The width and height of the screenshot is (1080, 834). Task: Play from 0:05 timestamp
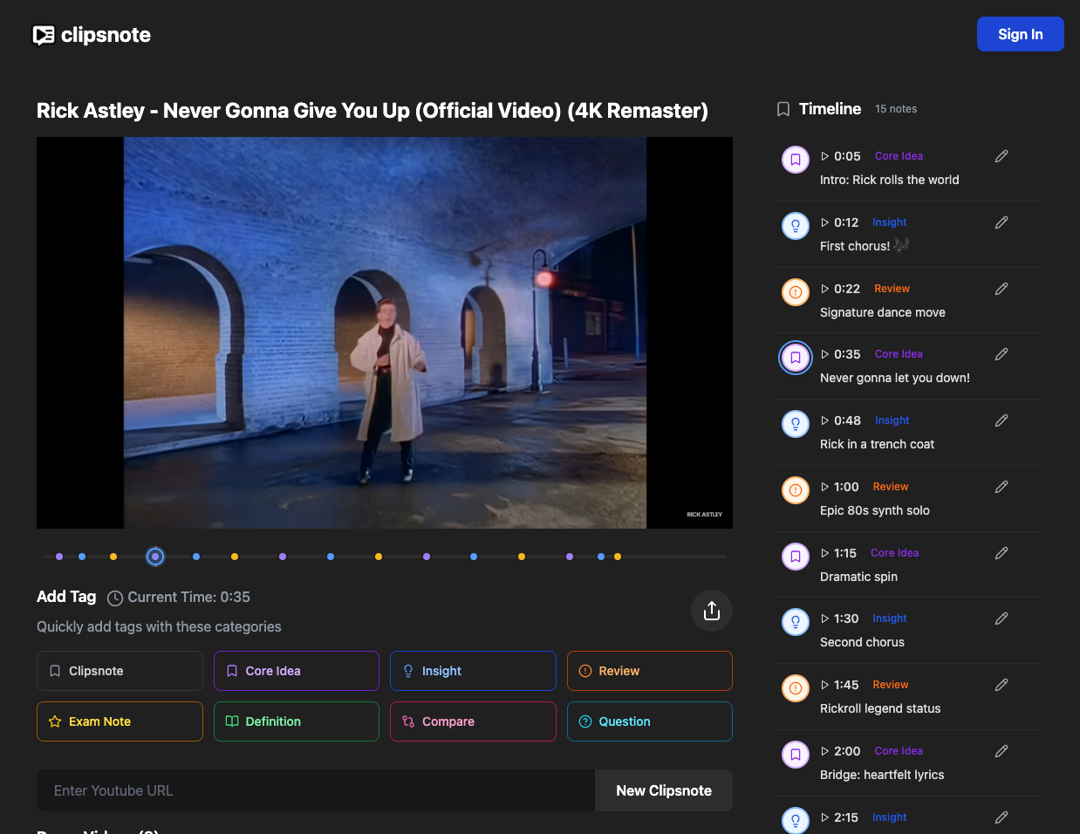coord(841,156)
